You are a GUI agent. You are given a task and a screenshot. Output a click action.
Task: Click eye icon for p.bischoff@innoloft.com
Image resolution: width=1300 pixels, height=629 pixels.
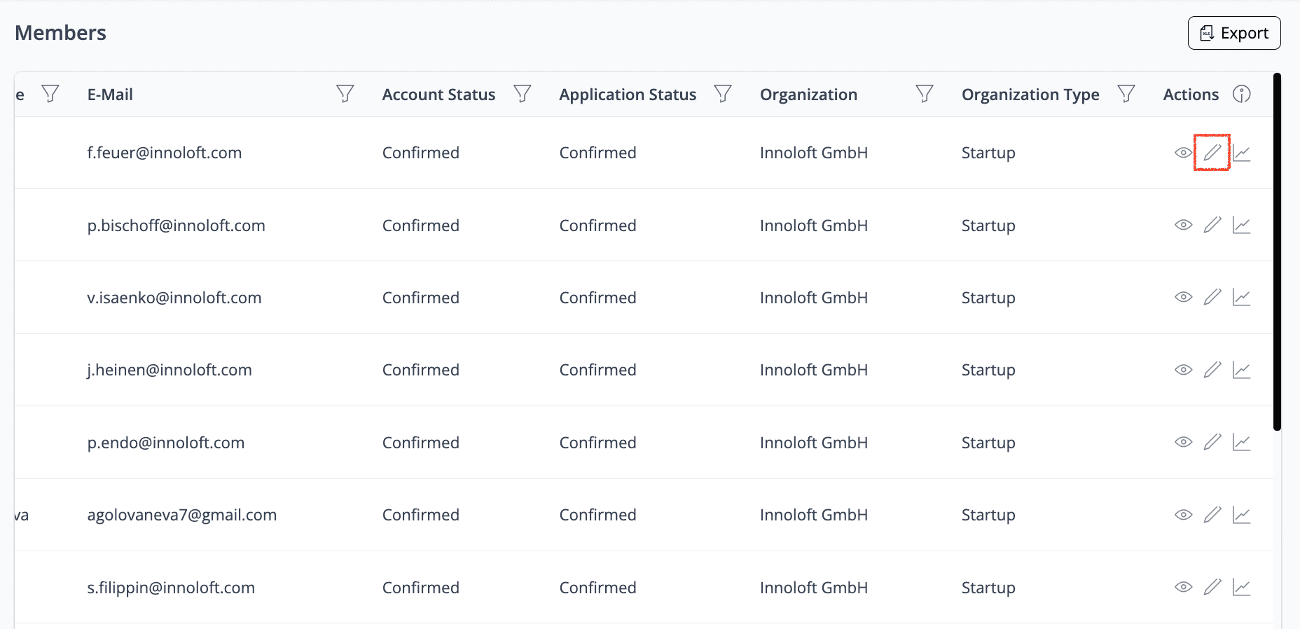pos(1183,226)
